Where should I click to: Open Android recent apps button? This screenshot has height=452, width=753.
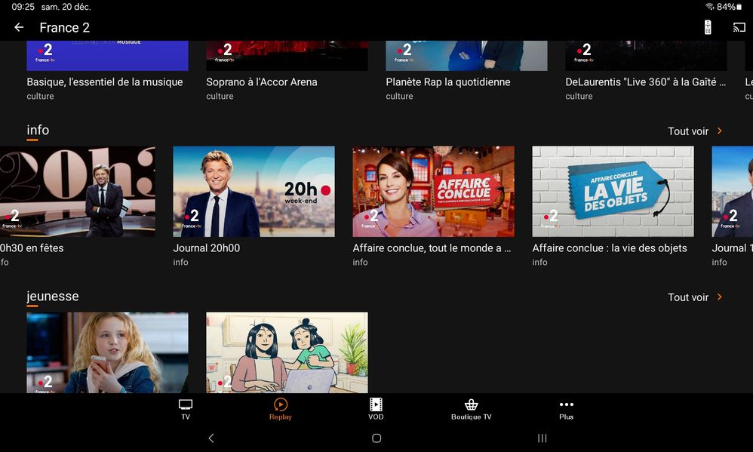tap(542, 438)
